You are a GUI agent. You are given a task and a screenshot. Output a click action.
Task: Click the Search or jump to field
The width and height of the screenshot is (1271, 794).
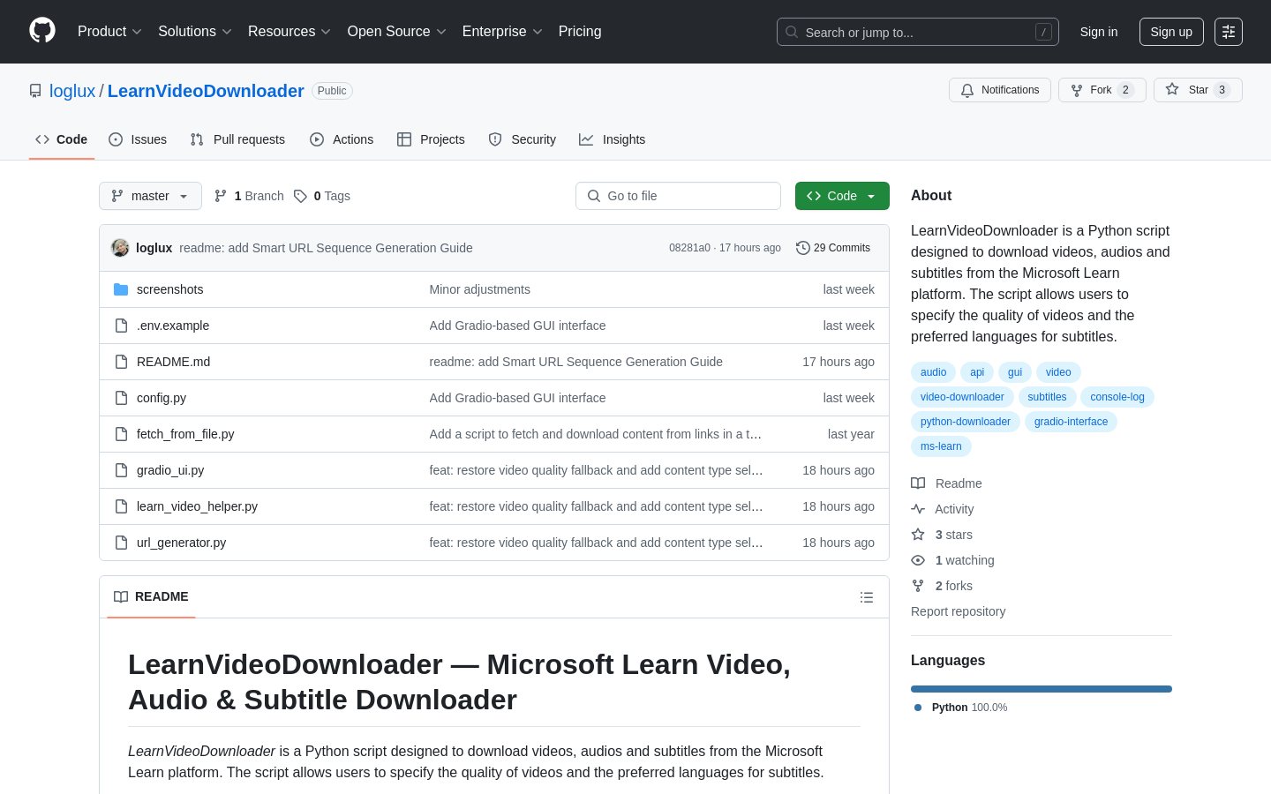coord(918,32)
